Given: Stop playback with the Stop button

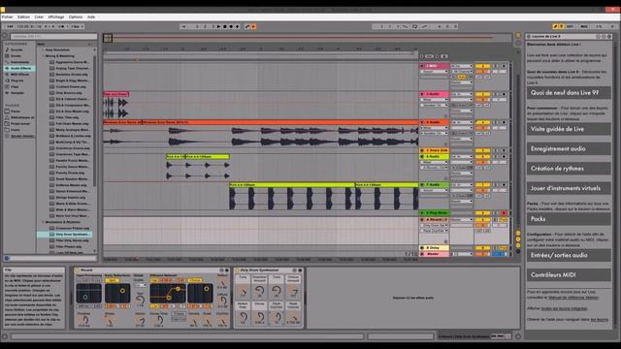Looking at the screenshot, I should pos(225,26).
